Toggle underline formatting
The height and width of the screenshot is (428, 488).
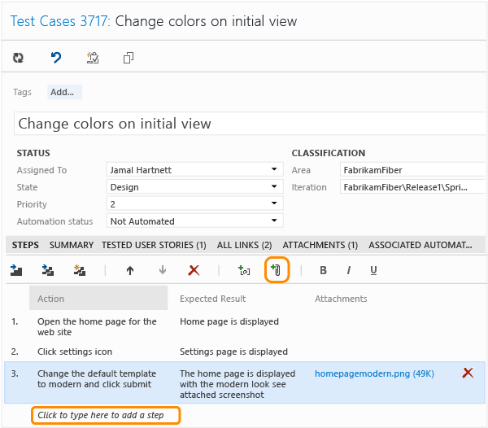[x=373, y=270]
